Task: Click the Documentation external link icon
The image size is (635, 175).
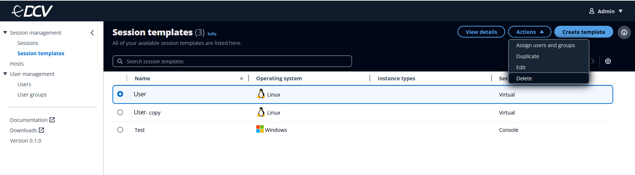Action: click(52, 120)
